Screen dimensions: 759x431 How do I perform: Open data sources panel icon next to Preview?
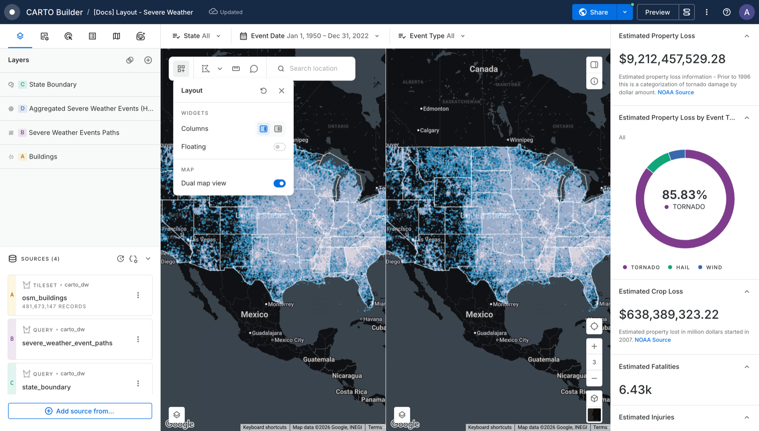[687, 12]
